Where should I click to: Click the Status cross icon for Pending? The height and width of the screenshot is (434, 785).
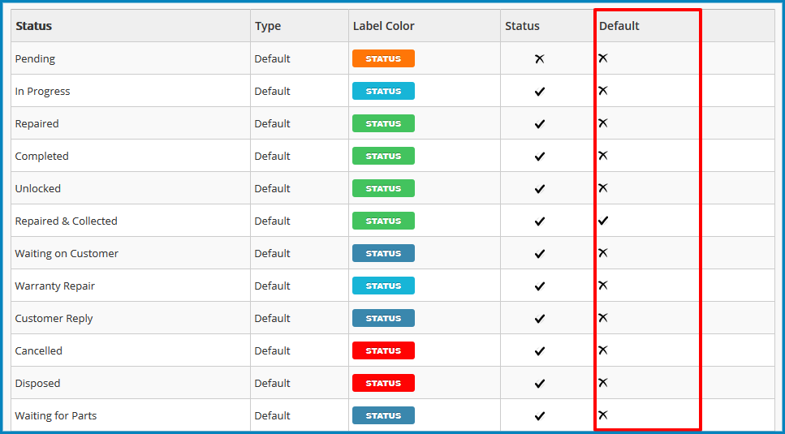point(539,58)
